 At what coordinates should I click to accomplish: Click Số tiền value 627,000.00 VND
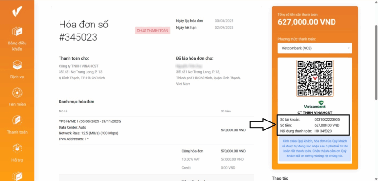click(x=327, y=125)
